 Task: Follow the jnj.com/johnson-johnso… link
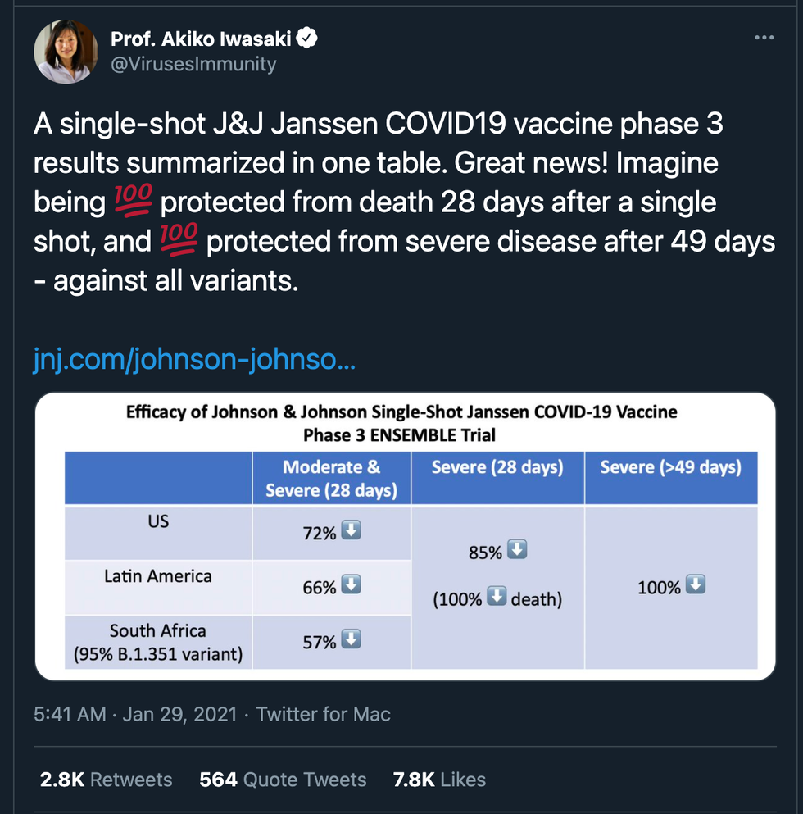click(194, 360)
